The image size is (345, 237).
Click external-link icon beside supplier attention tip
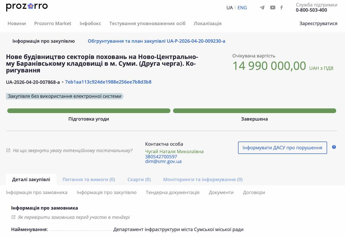coord(8,150)
